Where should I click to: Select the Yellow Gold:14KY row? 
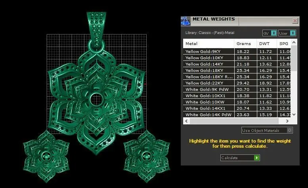[x=237, y=64]
